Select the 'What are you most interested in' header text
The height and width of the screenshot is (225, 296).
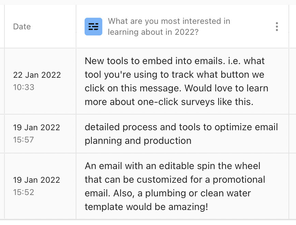pos(169,21)
